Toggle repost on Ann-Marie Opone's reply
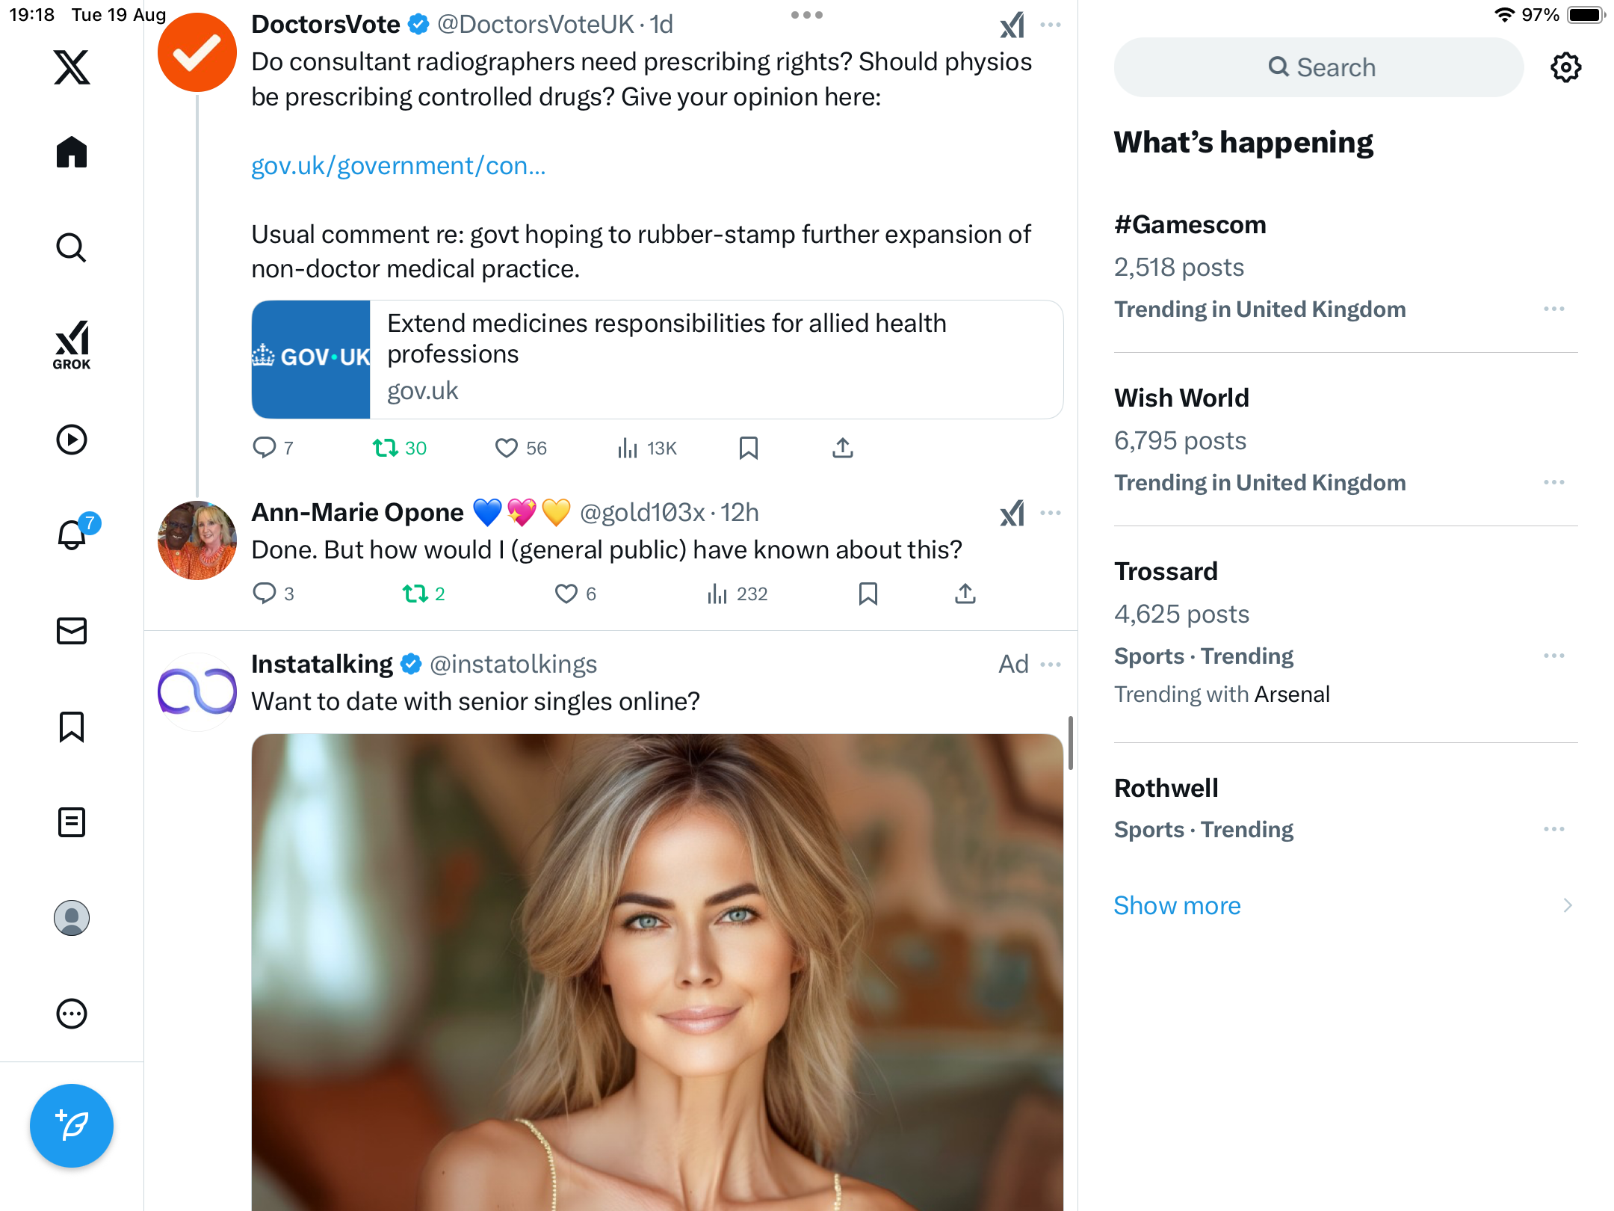This screenshot has width=1614, height=1211. point(415,594)
